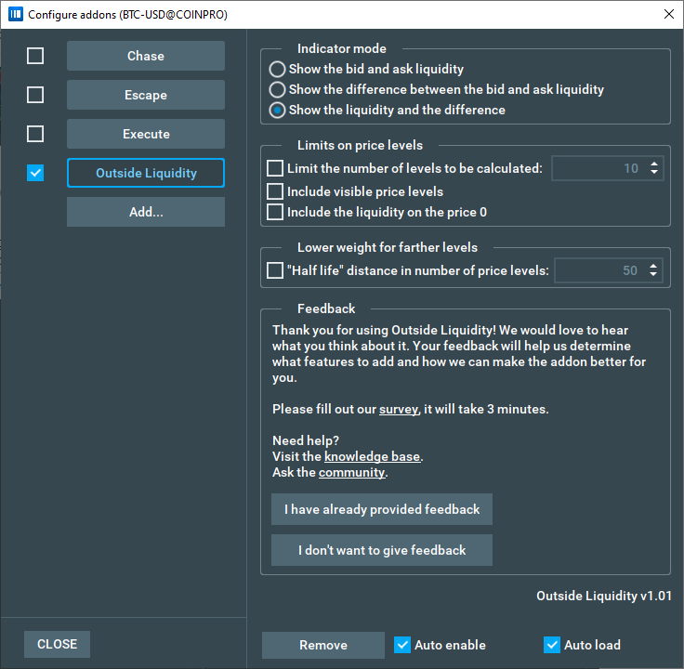Enable the Execute addon checkbox
Image resolution: width=684 pixels, height=669 pixels.
35,134
